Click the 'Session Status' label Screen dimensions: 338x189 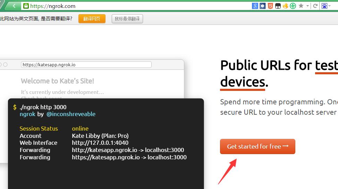[x=39, y=129]
